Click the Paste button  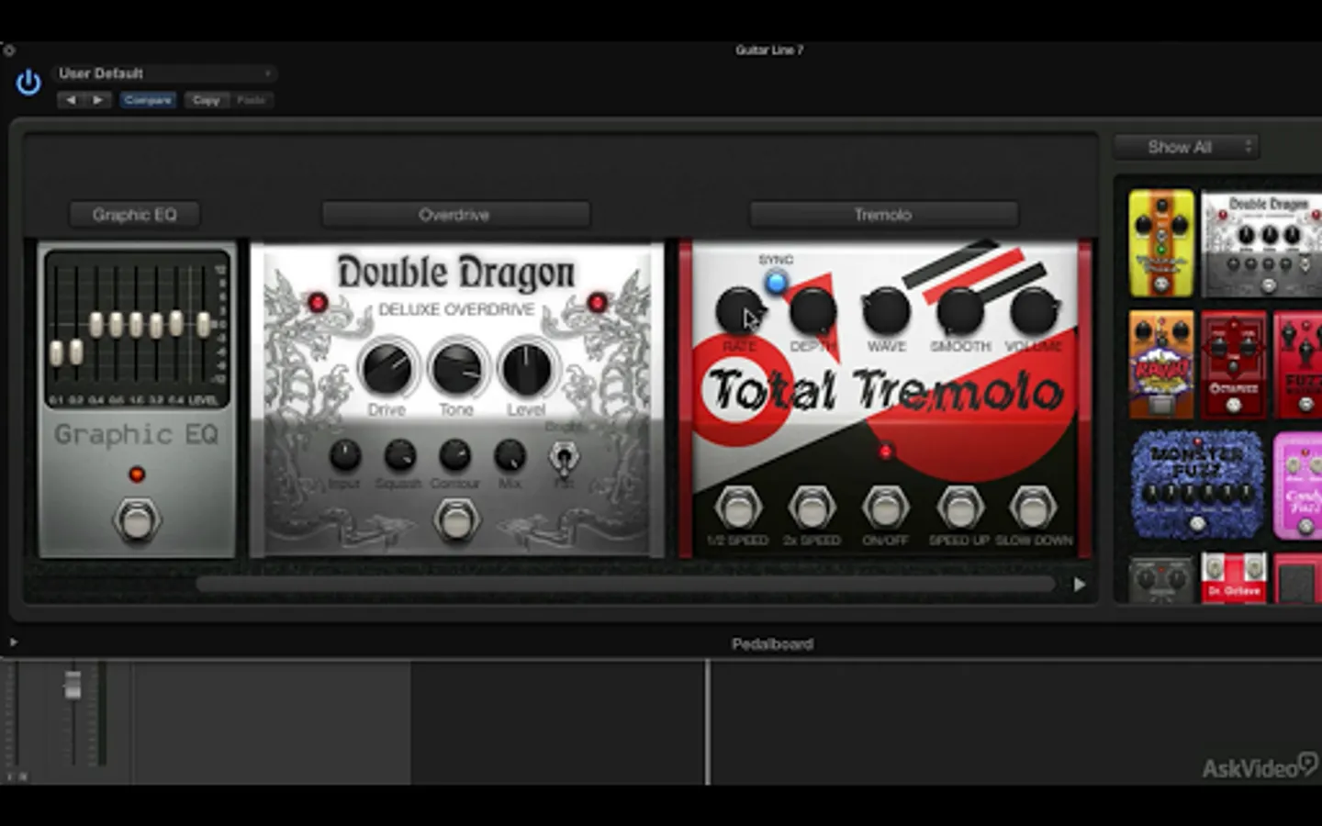(x=251, y=100)
